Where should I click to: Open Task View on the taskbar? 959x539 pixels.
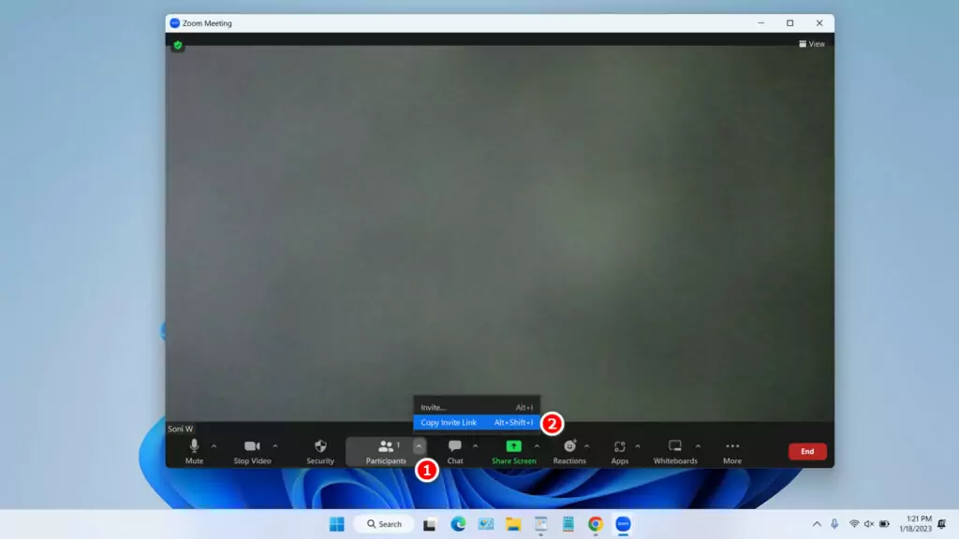(429, 524)
